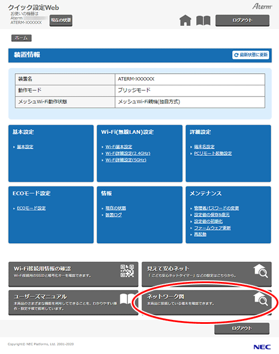Click the ATERM-XXXXXX device name value
This screenshot has width=279, height=354.
(x=190, y=79)
